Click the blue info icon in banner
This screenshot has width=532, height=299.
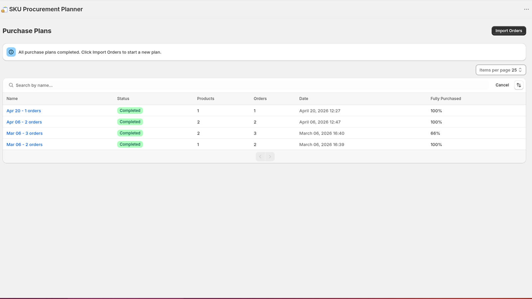coord(11,52)
